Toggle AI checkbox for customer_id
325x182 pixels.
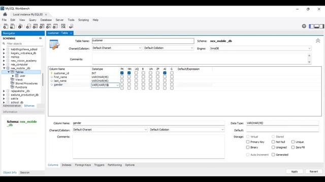pos(165,73)
